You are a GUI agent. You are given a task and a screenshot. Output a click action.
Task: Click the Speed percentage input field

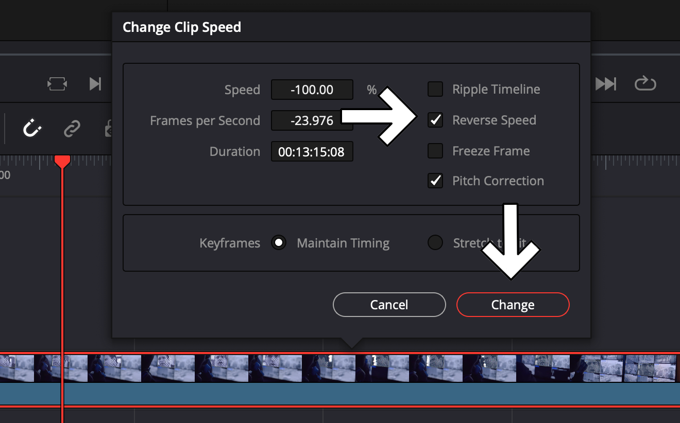(312, 90)
